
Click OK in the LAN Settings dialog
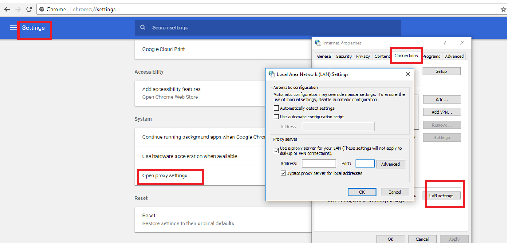click(362, 192)
